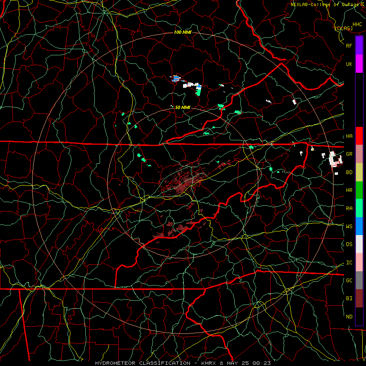The height and width of the screenshot is (366, 366).
Task: Click the BD legend label
Action: (349, 172)
